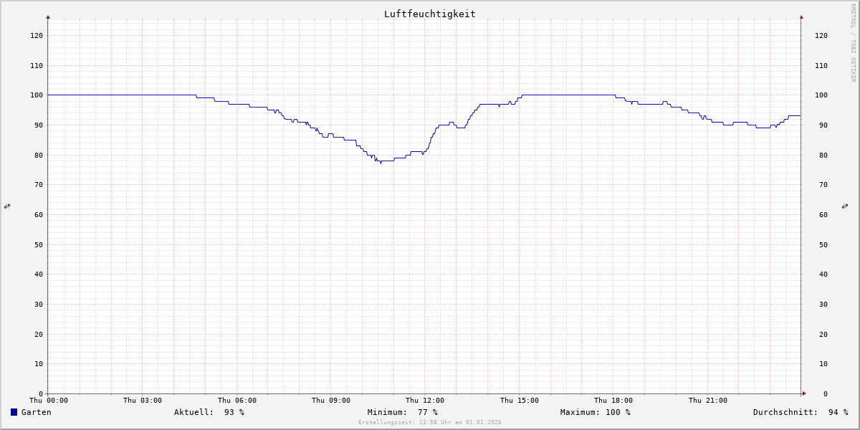Screen dimensions: 860x430
Task: Click the Maximum 100 % statistic
Action: point(595,412)
